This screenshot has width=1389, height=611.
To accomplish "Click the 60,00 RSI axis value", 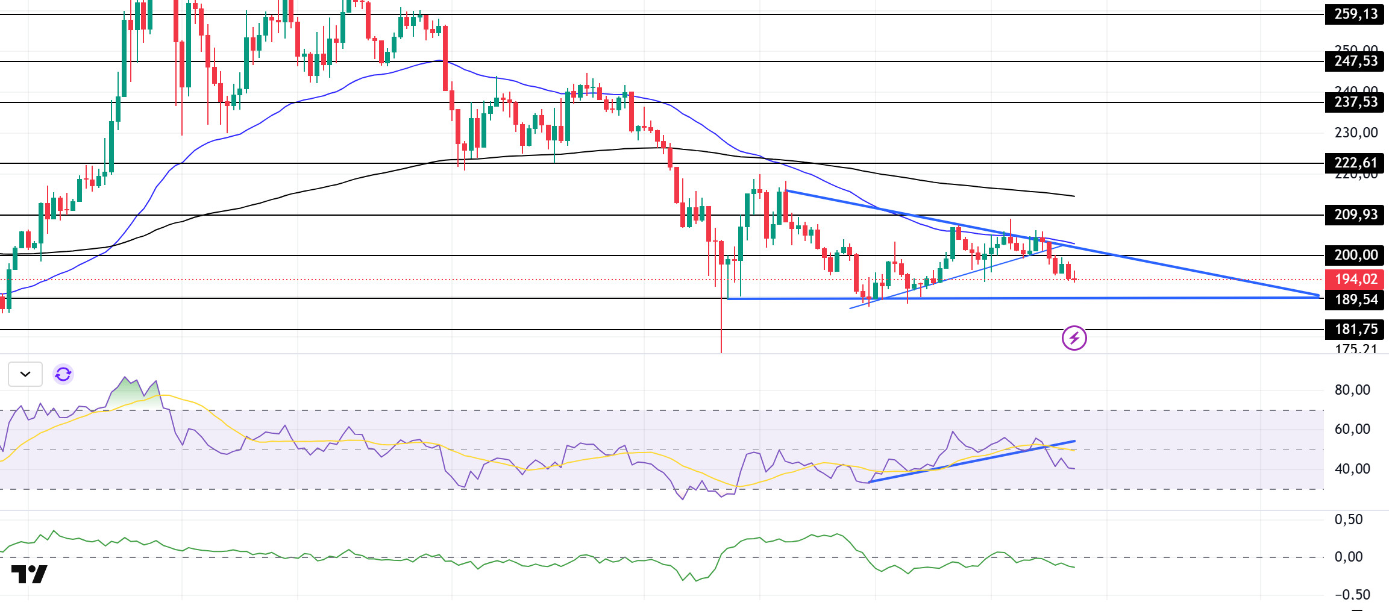I will (x=1352, y=429).
